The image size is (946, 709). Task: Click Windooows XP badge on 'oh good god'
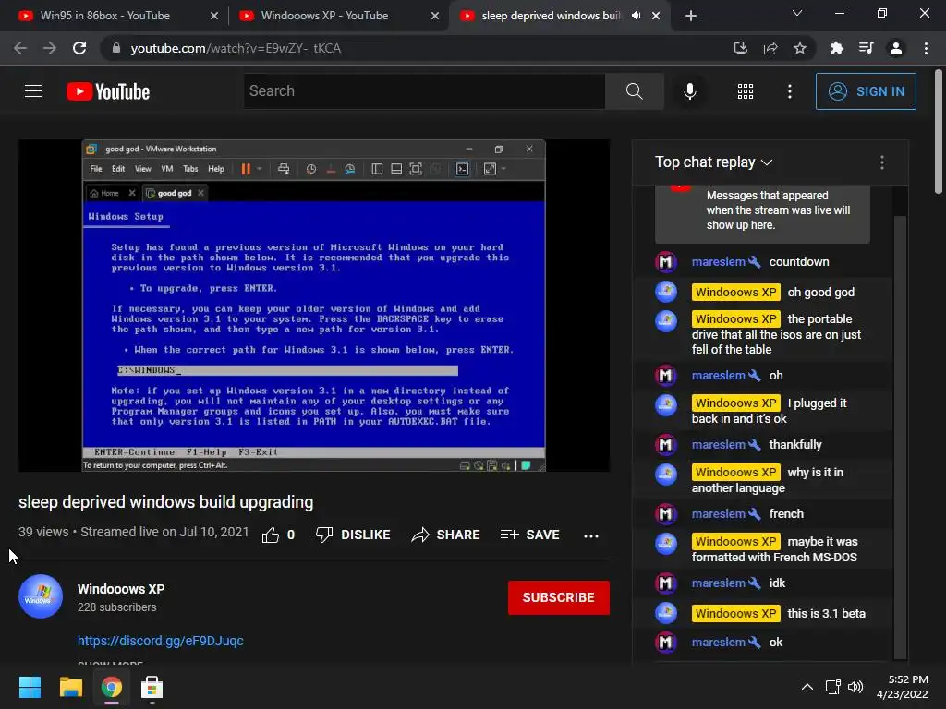coord(735,293)
